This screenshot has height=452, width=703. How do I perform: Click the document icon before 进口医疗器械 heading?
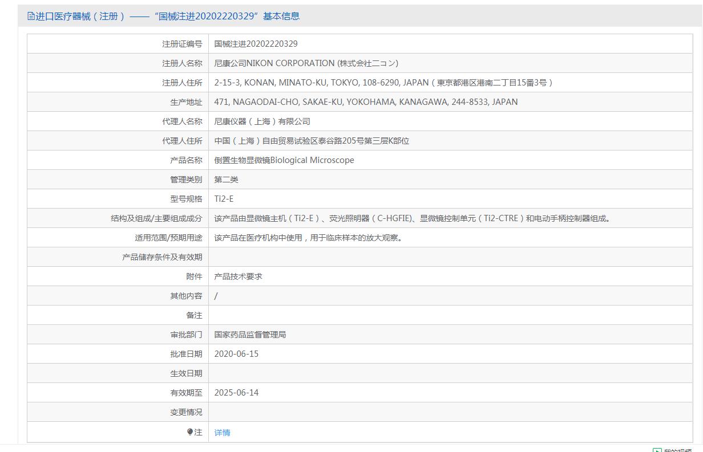[x=31, y=17]
